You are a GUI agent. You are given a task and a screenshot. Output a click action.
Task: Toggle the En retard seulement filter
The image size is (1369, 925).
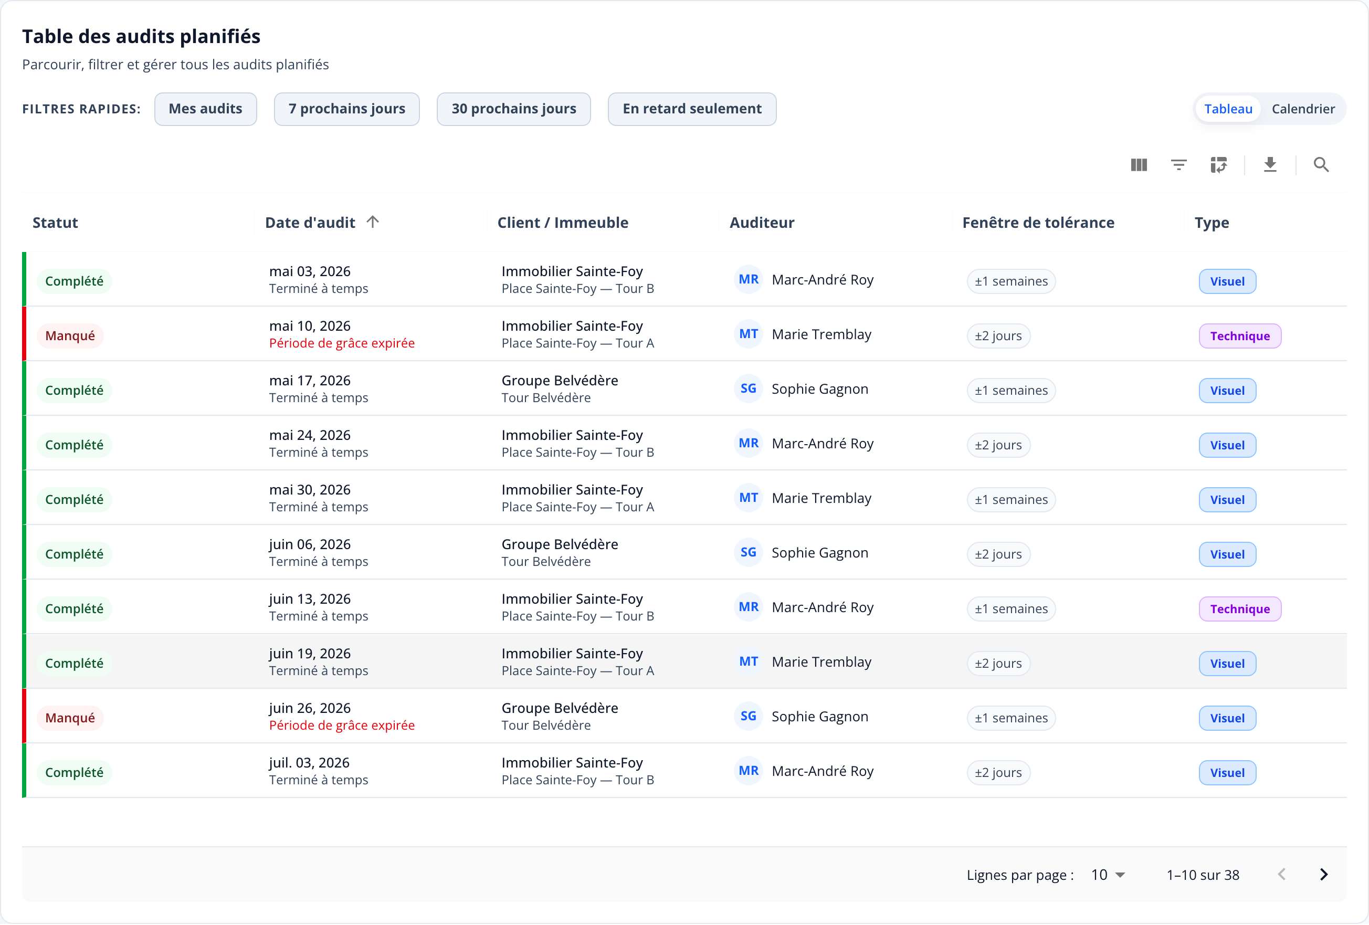coord(691,109)
